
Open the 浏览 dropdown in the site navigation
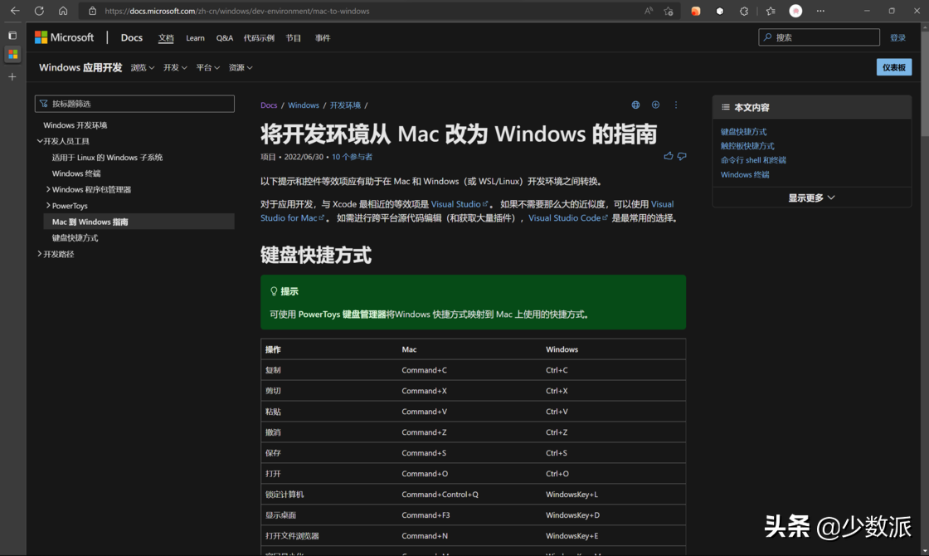[x=142, y=67]
